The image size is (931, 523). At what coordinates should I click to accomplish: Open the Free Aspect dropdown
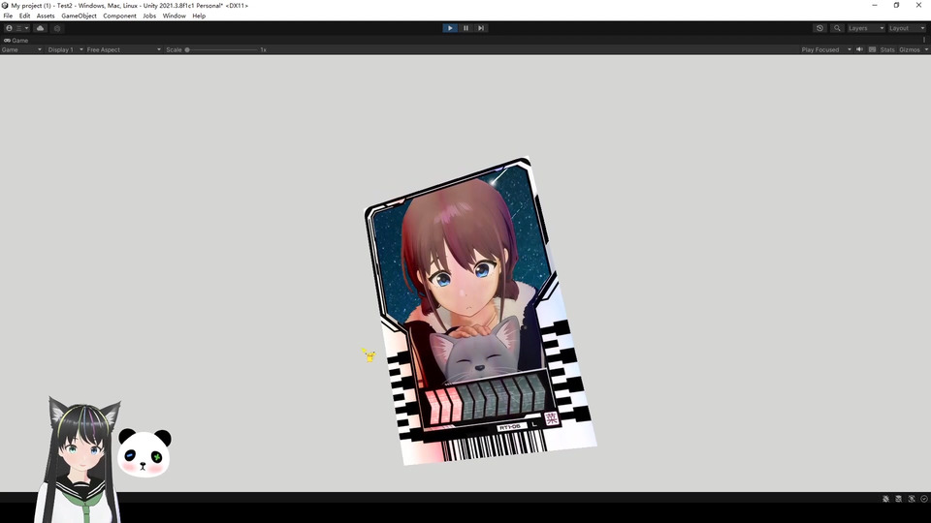click(123, 49)
